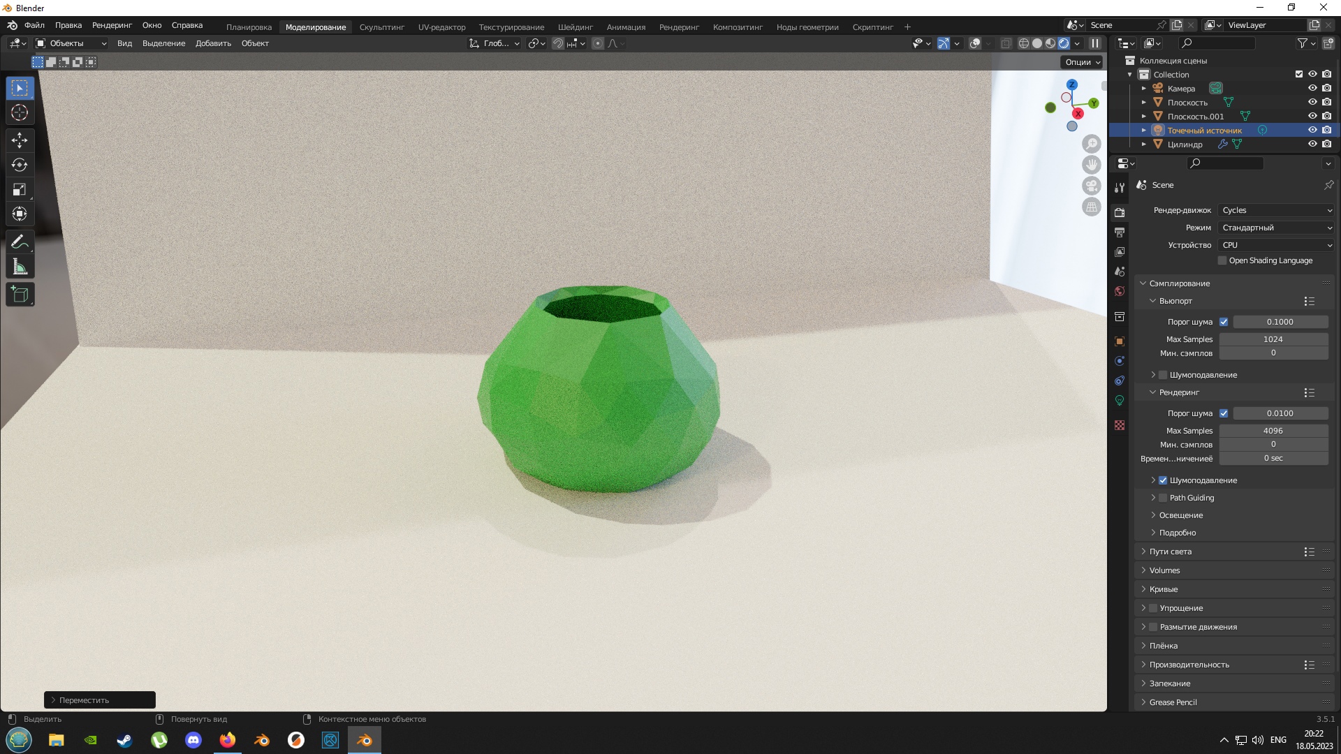This screenshot has width=1341, height=754.
Task: Open the Файл menu
Action: click(x=34, y=25)
